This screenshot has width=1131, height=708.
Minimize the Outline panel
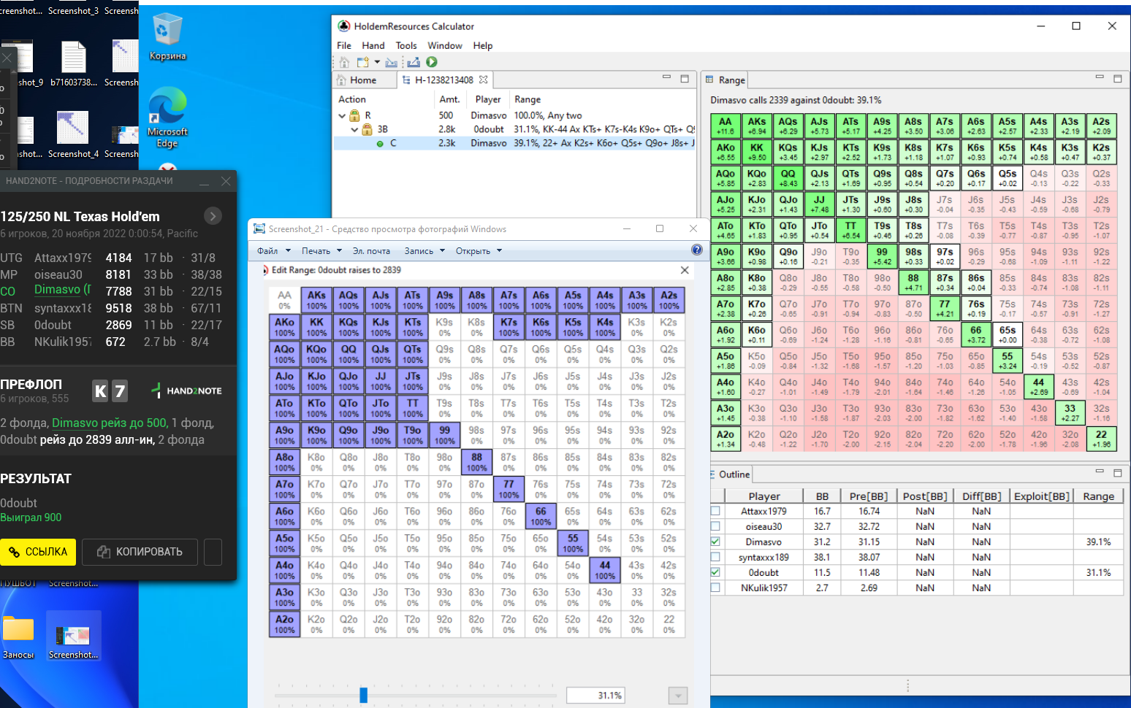pos(1100,472)
